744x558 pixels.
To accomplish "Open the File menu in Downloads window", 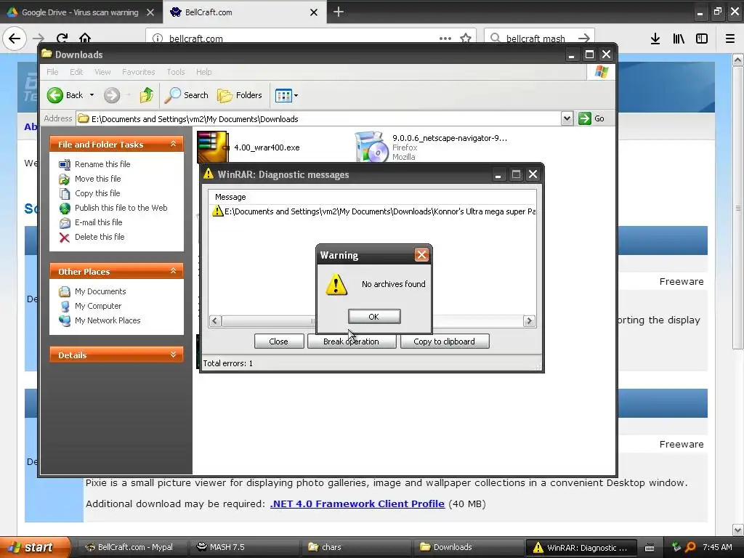I will [52, 72].
